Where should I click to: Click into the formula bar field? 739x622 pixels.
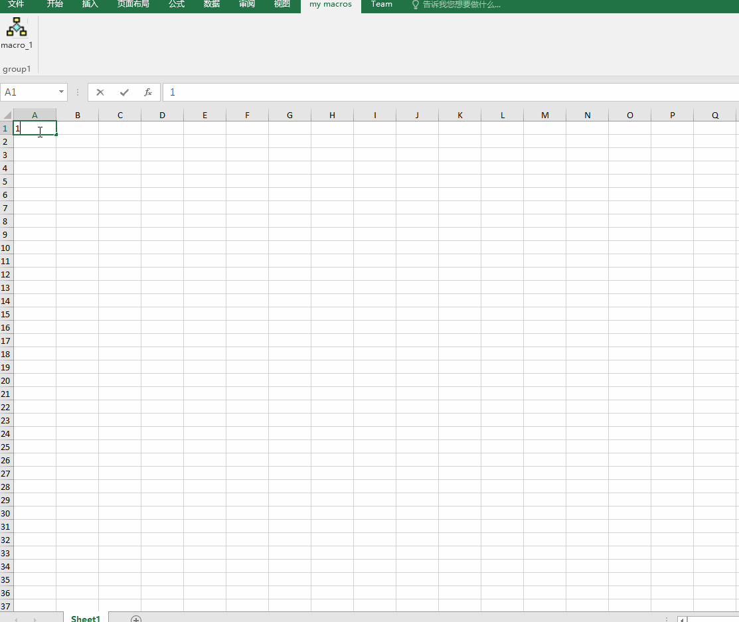tap(451, 92)
